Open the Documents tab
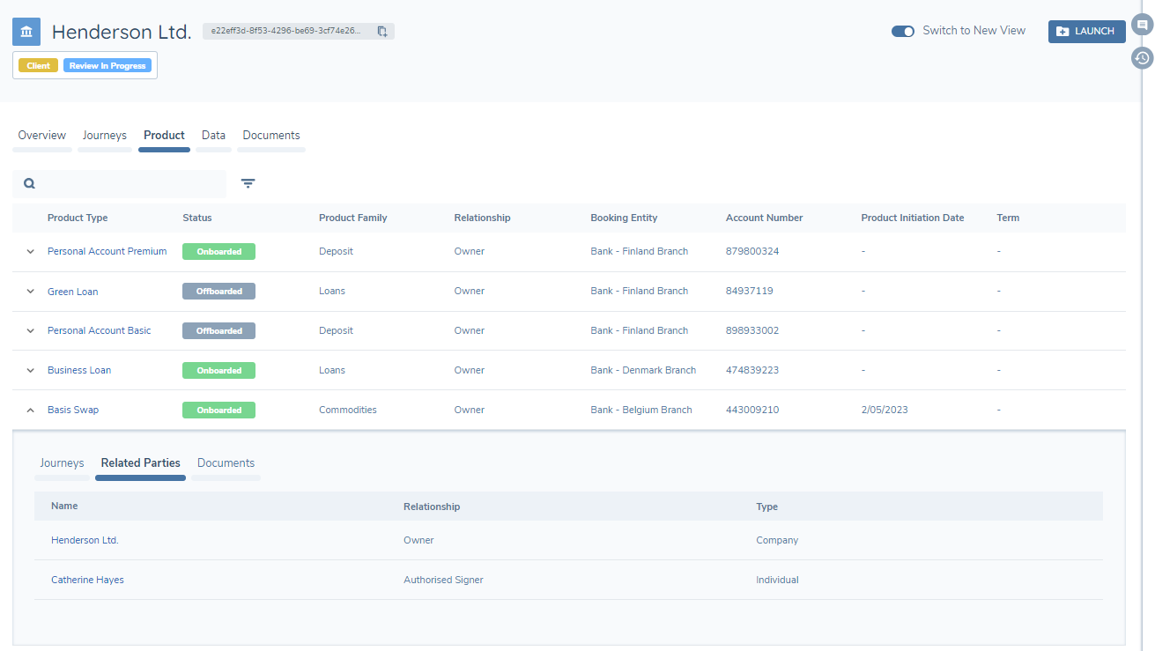 coord(270,135)
